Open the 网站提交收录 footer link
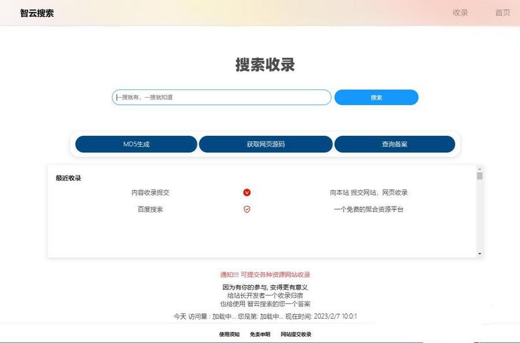 296,334
